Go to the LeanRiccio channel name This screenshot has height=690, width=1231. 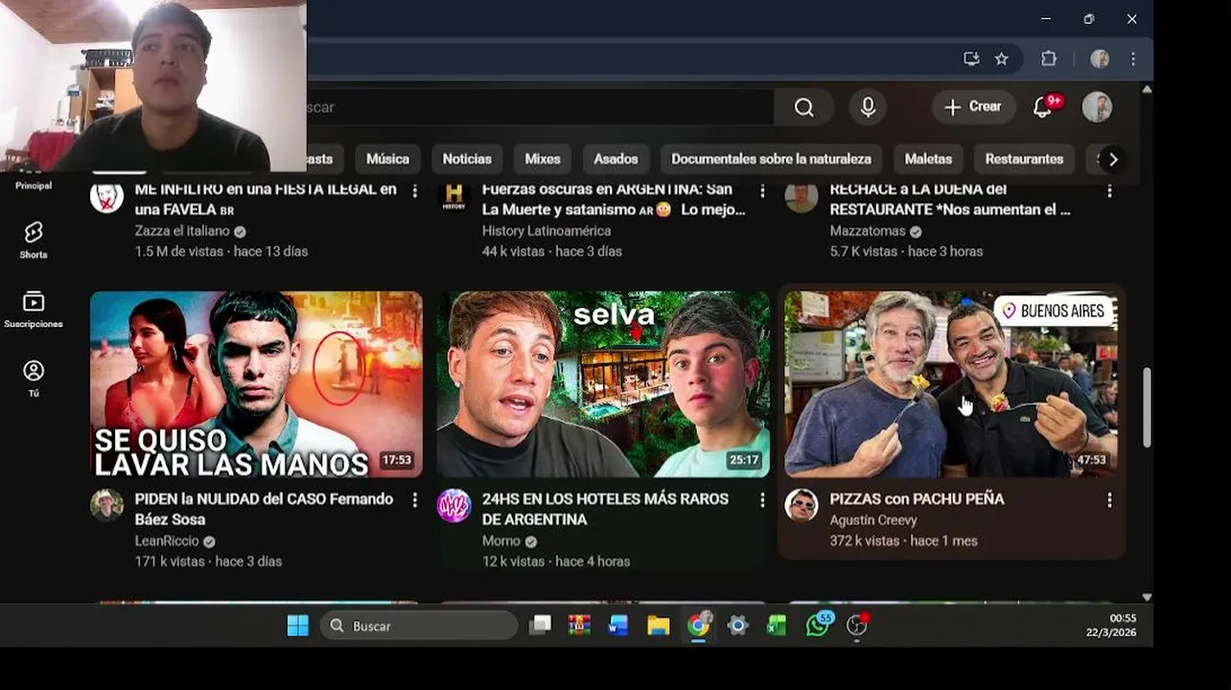167,541
